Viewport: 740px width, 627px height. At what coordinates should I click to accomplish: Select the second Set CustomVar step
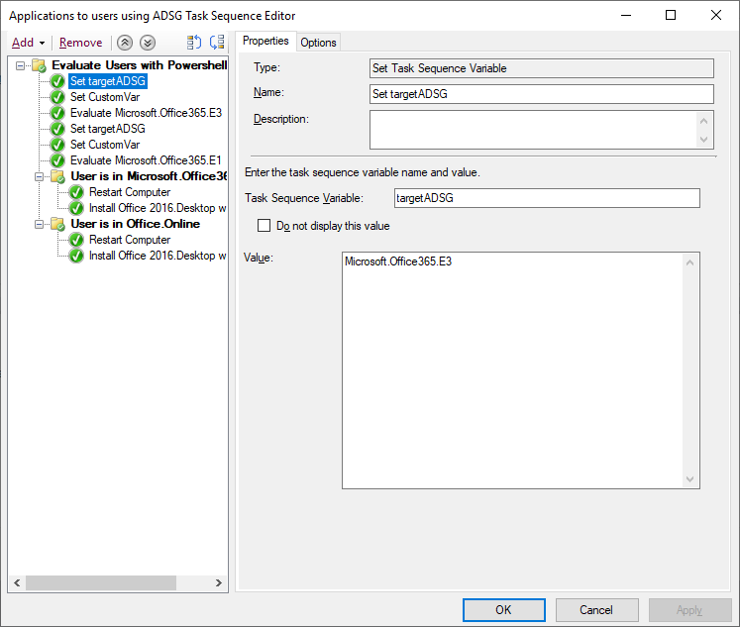point(105,145)
